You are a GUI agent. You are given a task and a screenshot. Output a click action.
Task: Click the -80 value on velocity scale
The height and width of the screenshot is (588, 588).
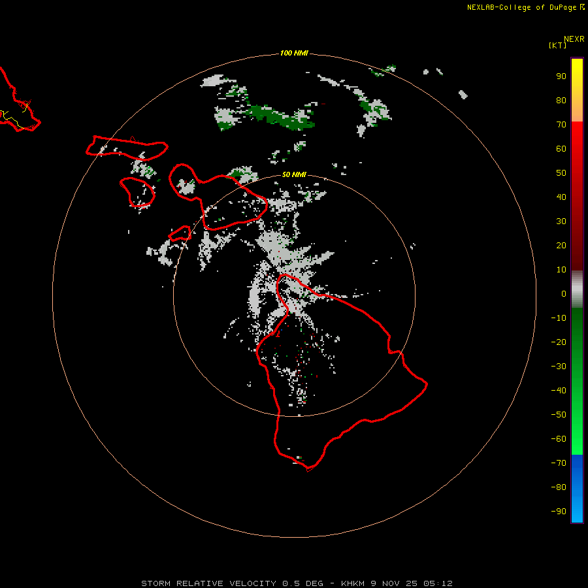[559, 487]
